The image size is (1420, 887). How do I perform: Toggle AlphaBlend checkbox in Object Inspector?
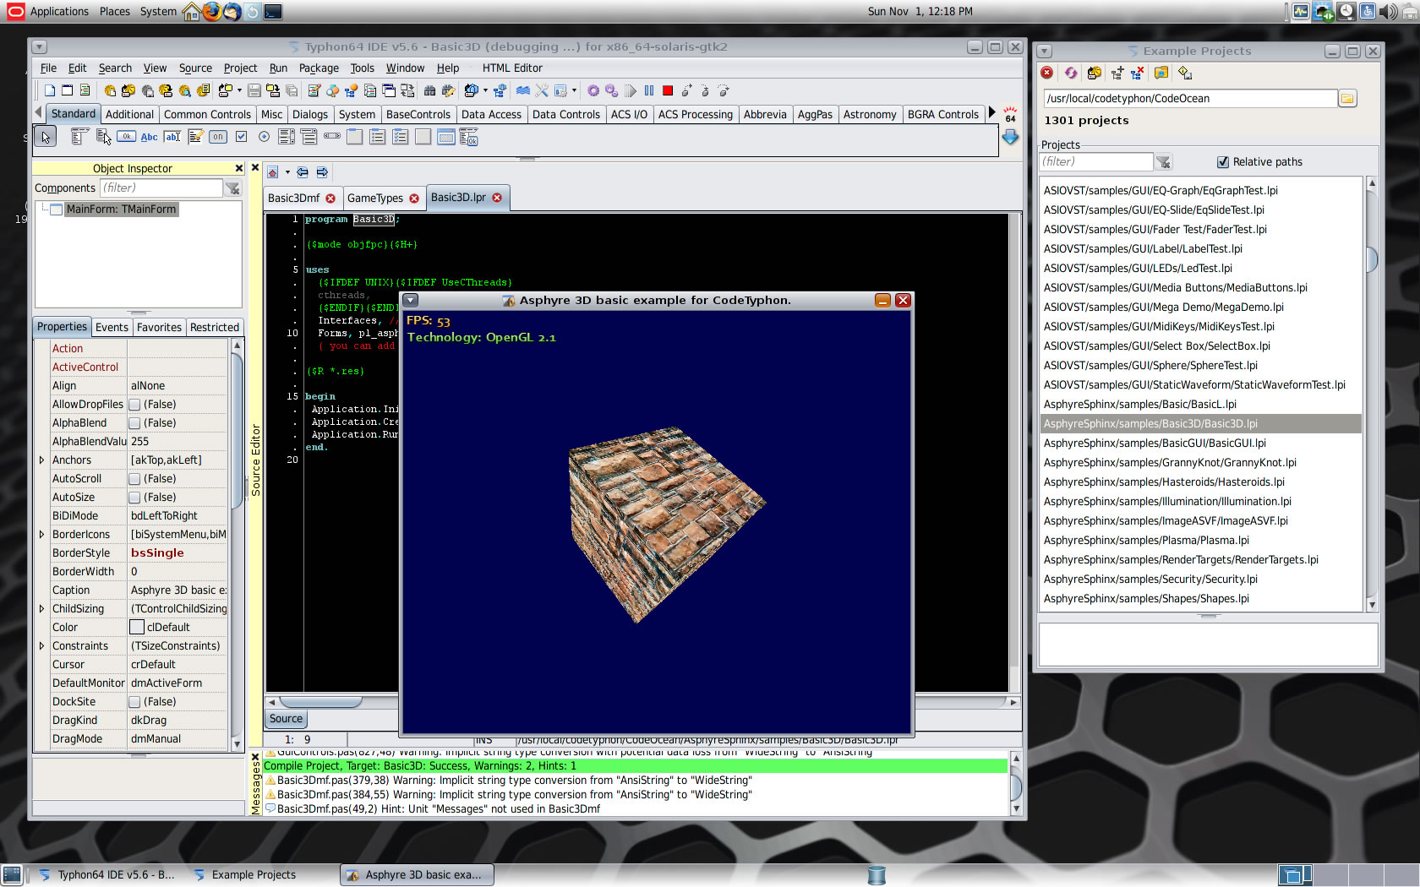[134, 423]
